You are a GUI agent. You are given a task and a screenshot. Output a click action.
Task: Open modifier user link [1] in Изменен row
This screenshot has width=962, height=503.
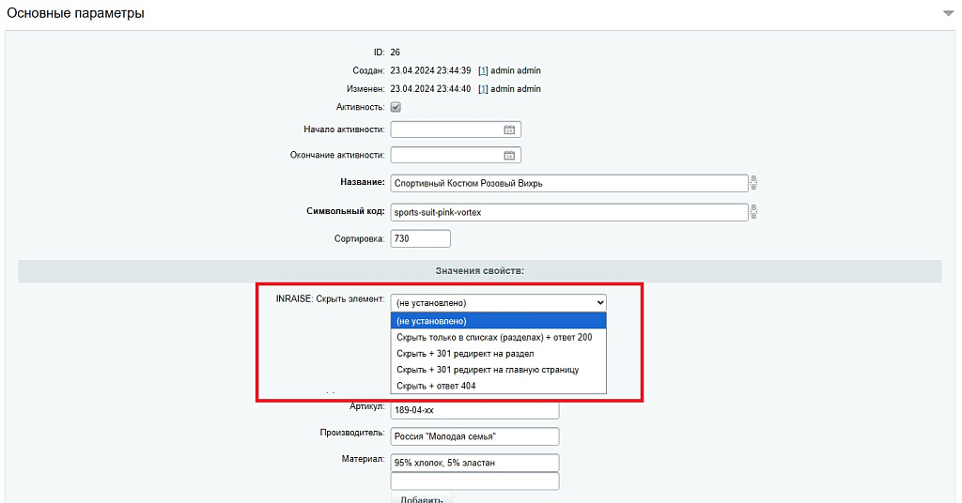tap(483, 89)
